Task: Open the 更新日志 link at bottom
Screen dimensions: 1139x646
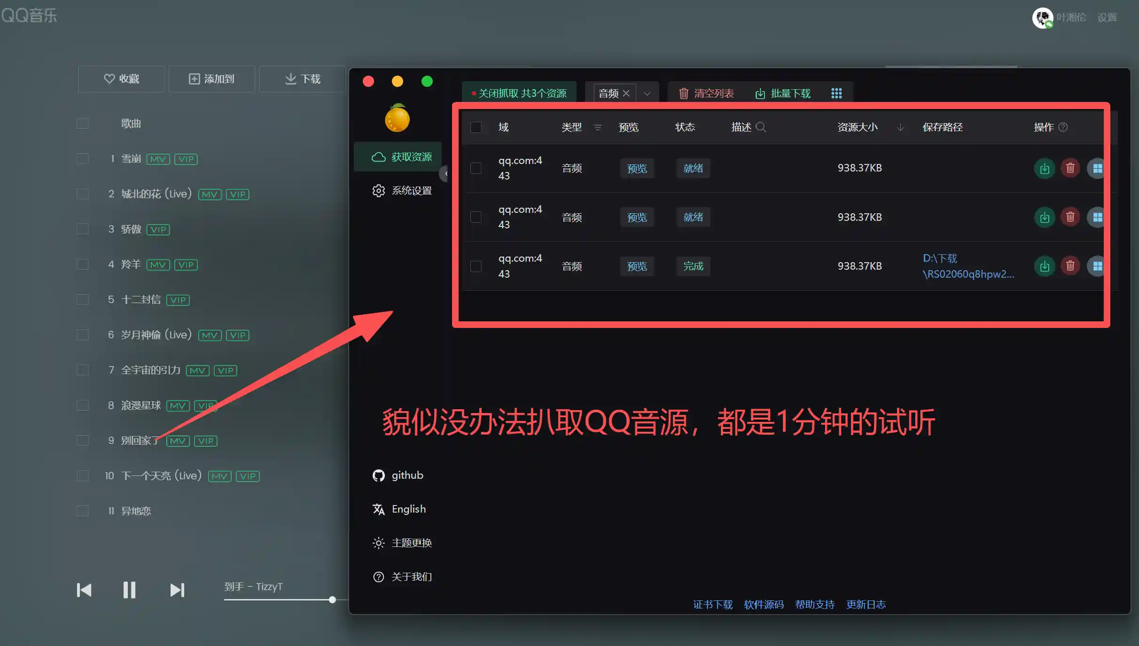Action: [866, 604]
